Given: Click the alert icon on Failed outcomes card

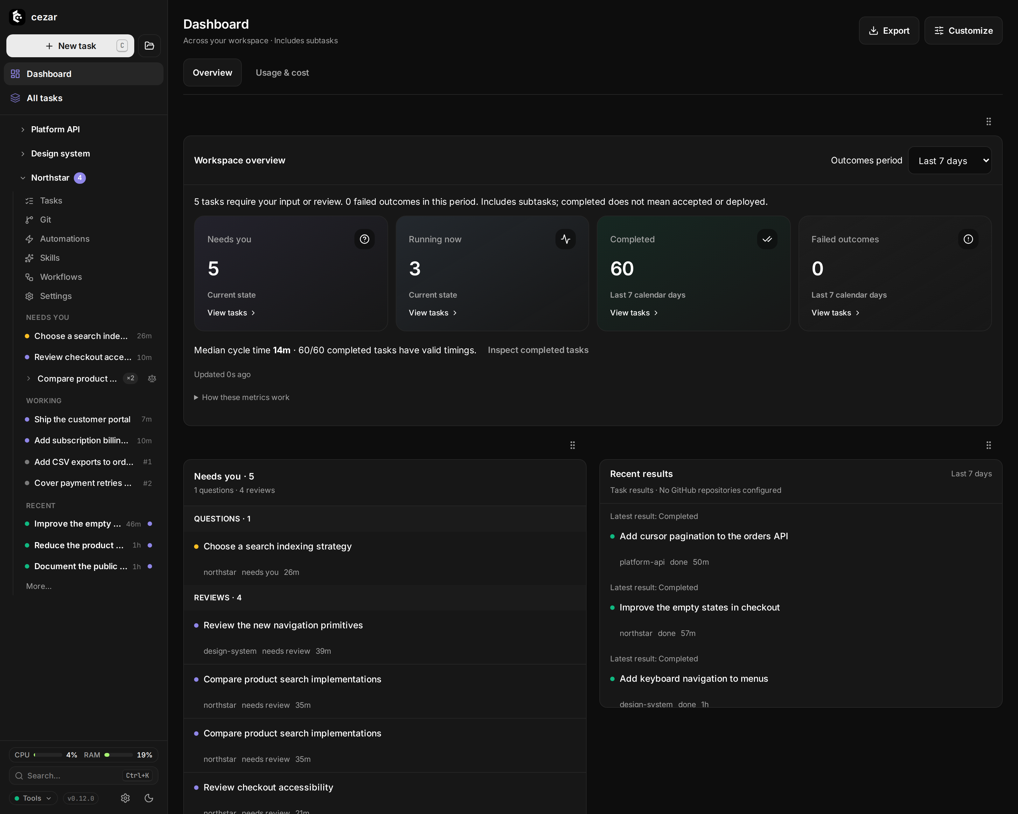Looking at the screenshot, I should point(968,239).
